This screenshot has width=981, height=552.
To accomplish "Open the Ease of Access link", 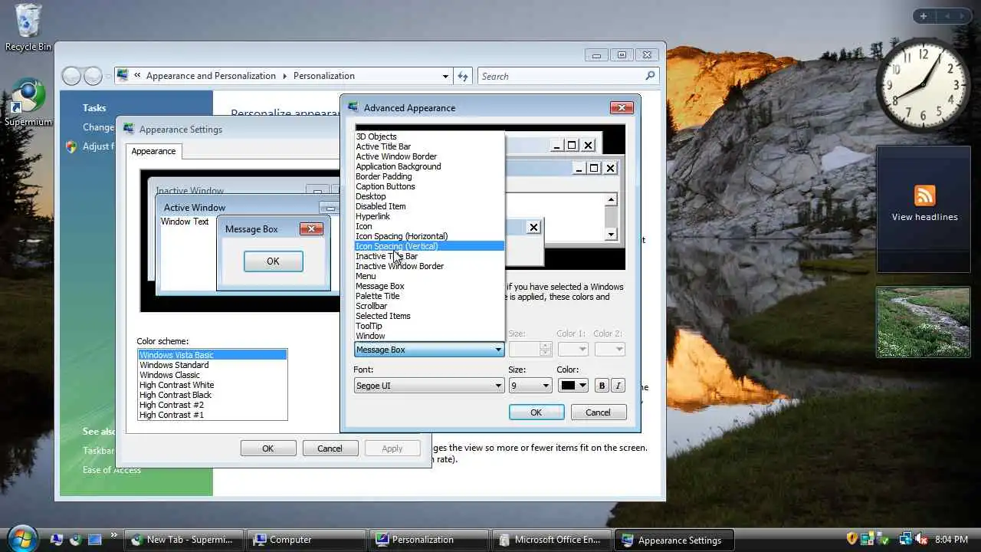I will 112,470.
